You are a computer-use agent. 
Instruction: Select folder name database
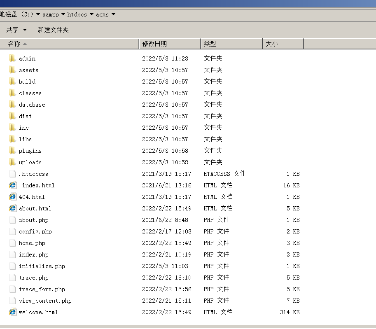32,105
